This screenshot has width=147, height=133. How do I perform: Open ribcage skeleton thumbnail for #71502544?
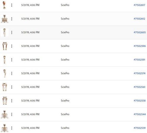[4, 114]
